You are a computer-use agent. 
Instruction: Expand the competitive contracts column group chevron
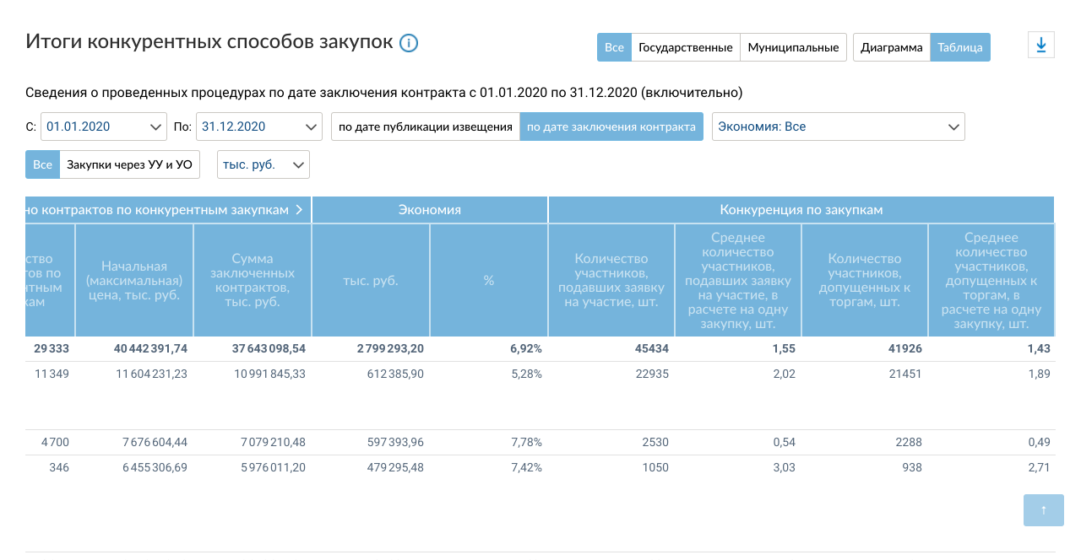click(x=299, y=210)
